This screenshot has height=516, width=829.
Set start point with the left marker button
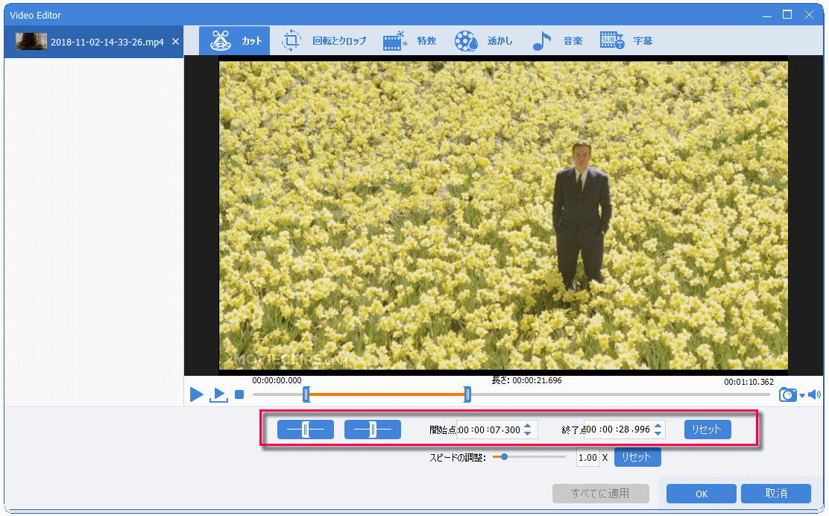click(x=306, y=430)
